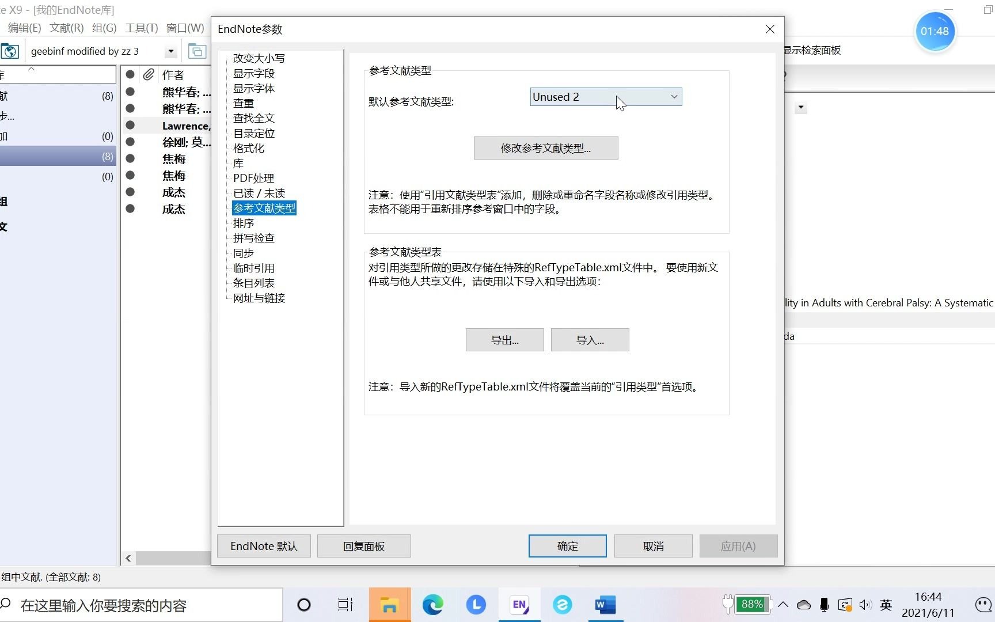Image resolution: width=995 pixels, height=622 pixels.
Task: Select 参考文献类型 in preferences tree
Action: [x=264, y=208]
